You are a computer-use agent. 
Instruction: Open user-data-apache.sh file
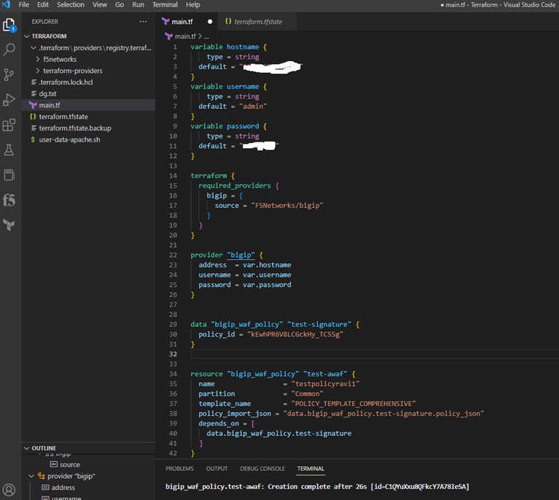tap(69, 139)
